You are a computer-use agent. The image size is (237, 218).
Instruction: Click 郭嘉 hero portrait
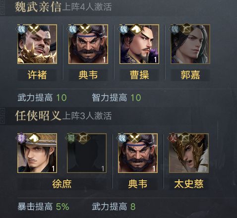click(x=190, y=44)
